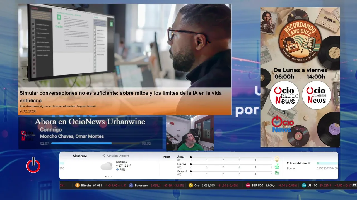Viewport: 357px width, 200px height.
Task: Click the red power-symbol OcioNews logo
Action: tap(33, 165)
